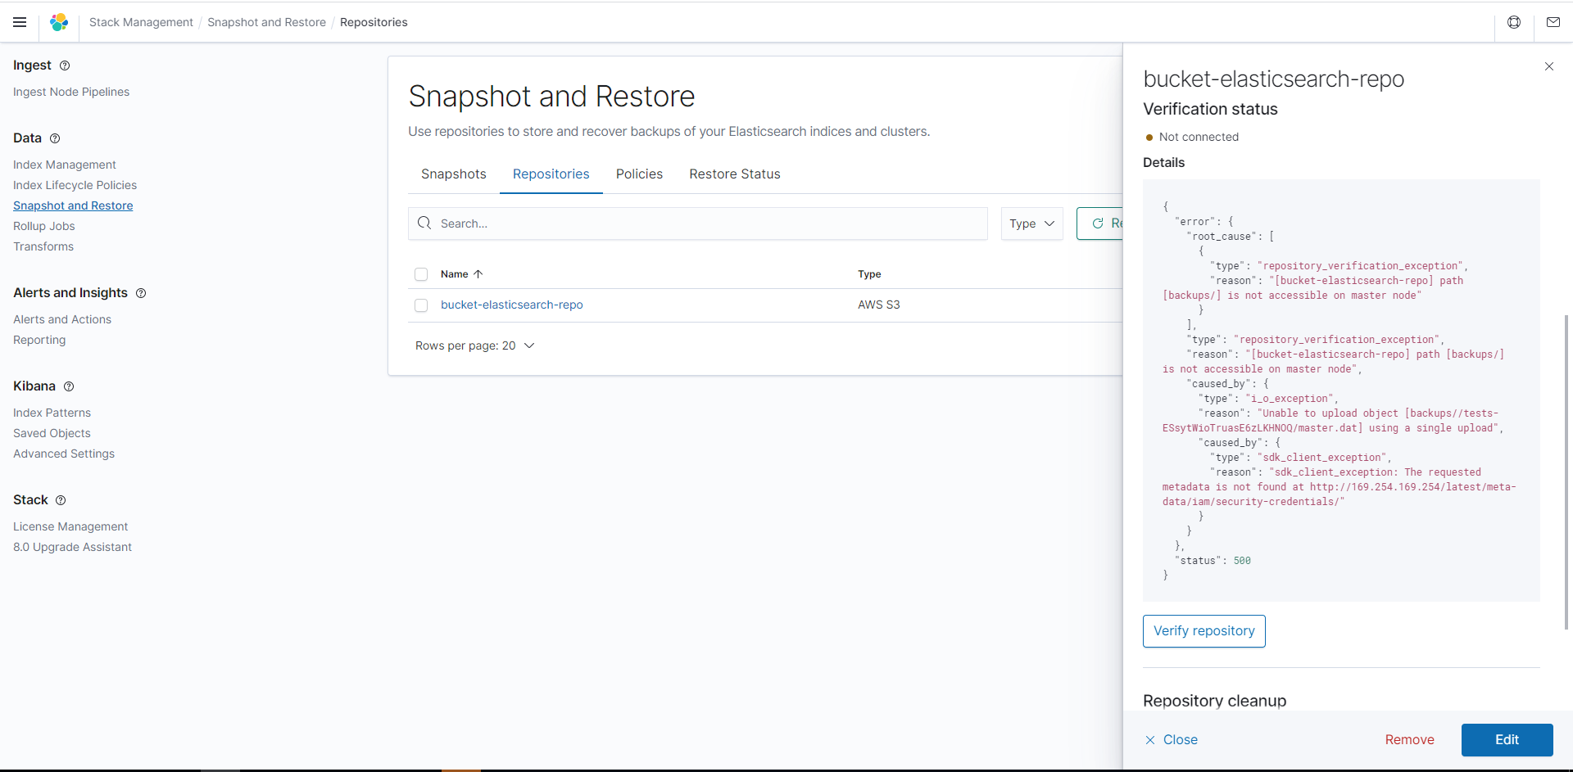Open 8.0 Upgrade Assistant
The height and width of the screenshot is (772, 1573).
(72, 547)
